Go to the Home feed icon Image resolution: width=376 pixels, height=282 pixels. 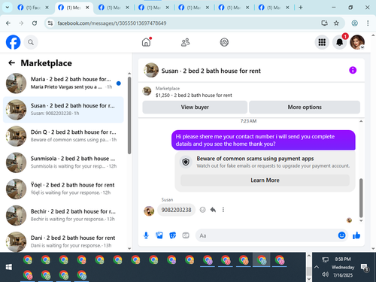pos(147,42)
